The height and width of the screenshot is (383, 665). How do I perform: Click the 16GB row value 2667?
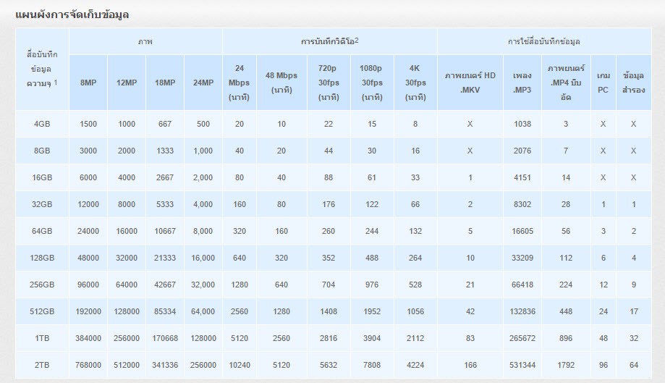[165, 177]
